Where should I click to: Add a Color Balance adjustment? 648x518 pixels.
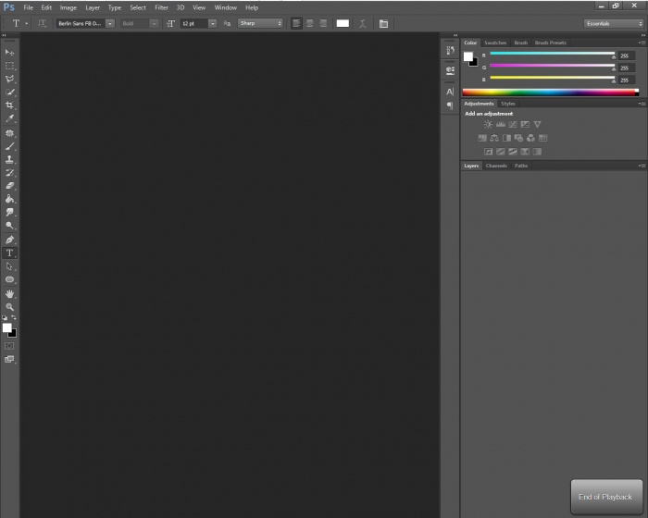click(494, 138)
